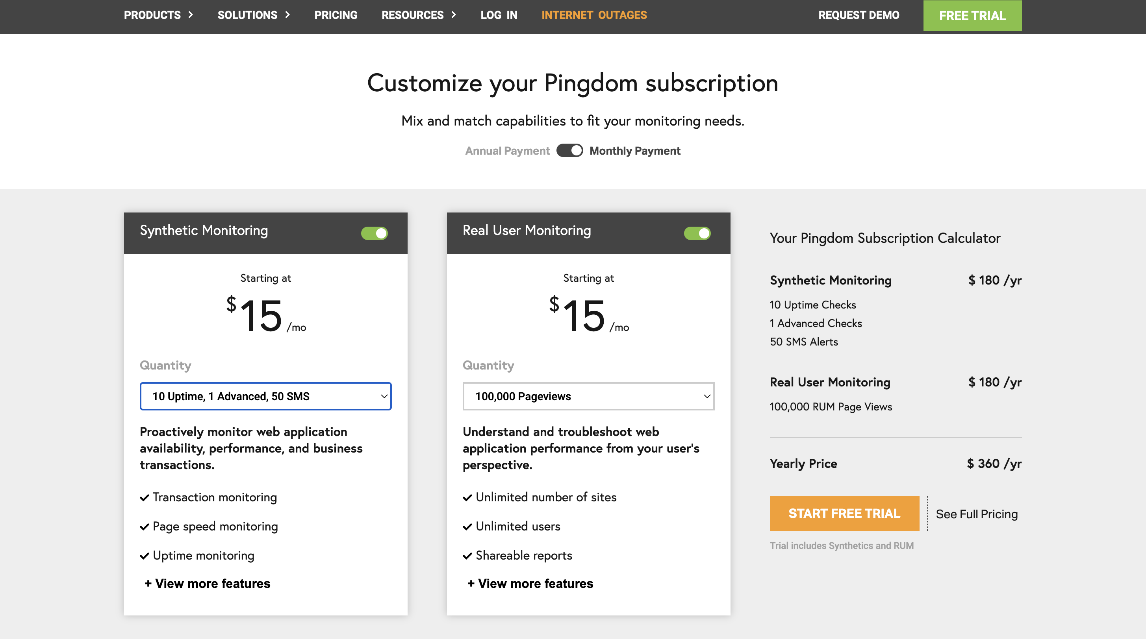The image size is (1146, 643).
Task: Open the Products menu
Action: (x=158, y=15)
